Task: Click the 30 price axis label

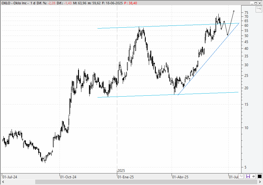Action: coord(246,65)
